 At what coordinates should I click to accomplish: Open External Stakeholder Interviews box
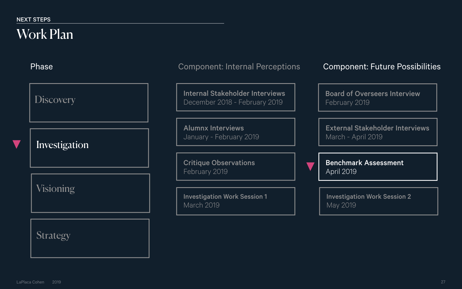(378, 132)
